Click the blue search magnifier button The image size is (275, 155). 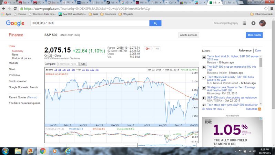tap(155, 23)
